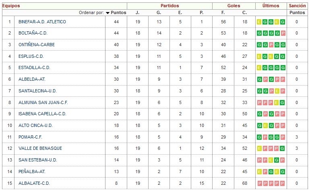The width and height of the screenshot is (310, 192).
Task: Click first yellow E result icon for BINEFAR
Action: (x=259, y=22)
